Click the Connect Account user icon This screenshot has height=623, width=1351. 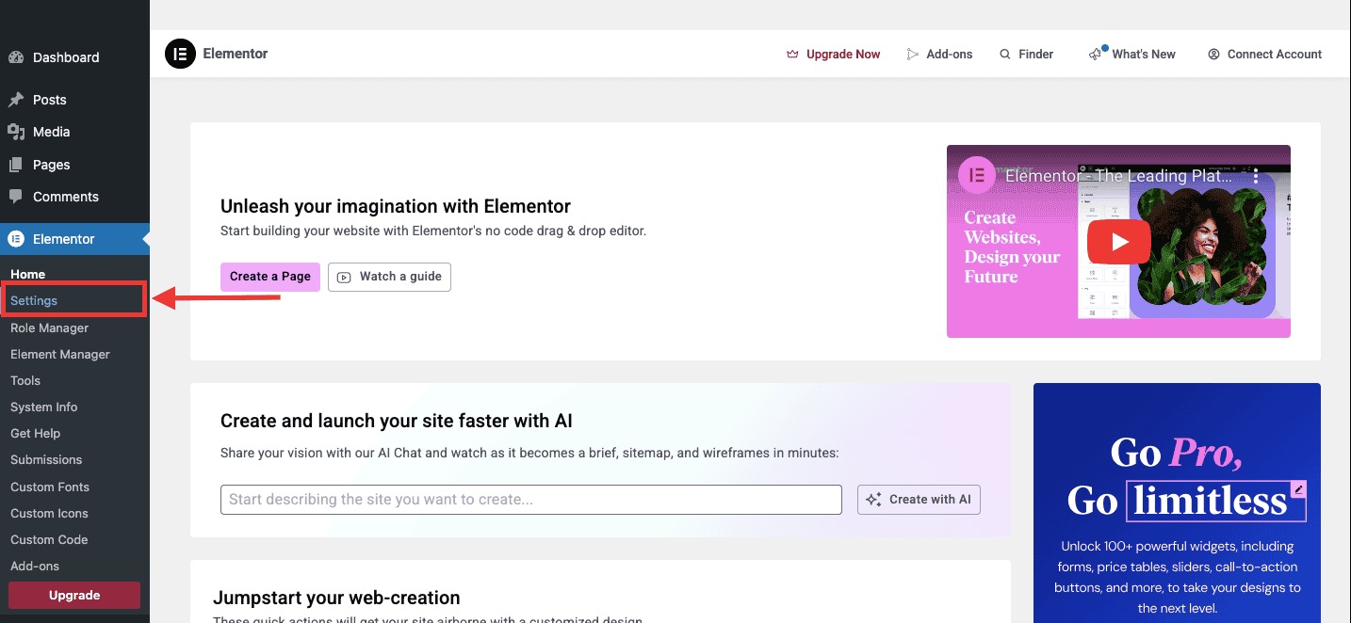pyautogui.click(x=1214, y=55)
